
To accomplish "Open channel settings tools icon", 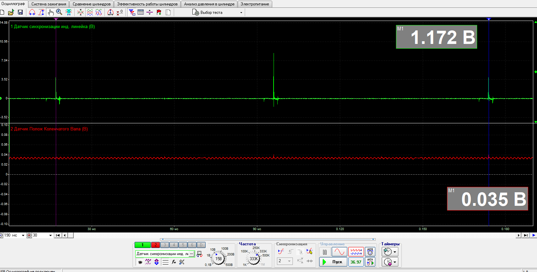I will point(182,262).
